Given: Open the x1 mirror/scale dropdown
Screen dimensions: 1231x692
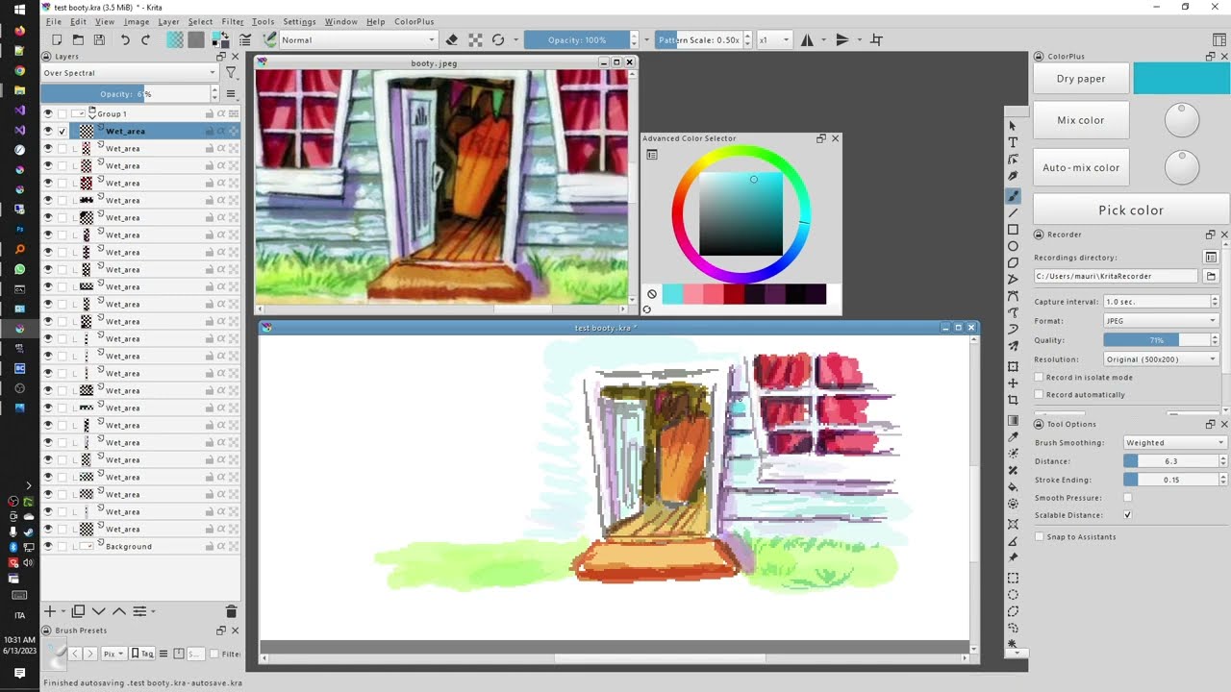Looking at the screenshot, I should point(774,39).
